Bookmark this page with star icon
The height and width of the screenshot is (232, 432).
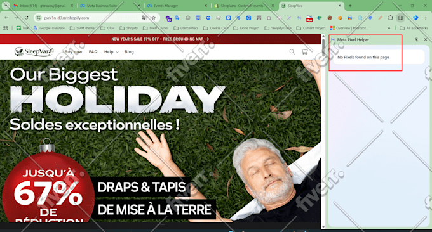click(x=154, y=18)
